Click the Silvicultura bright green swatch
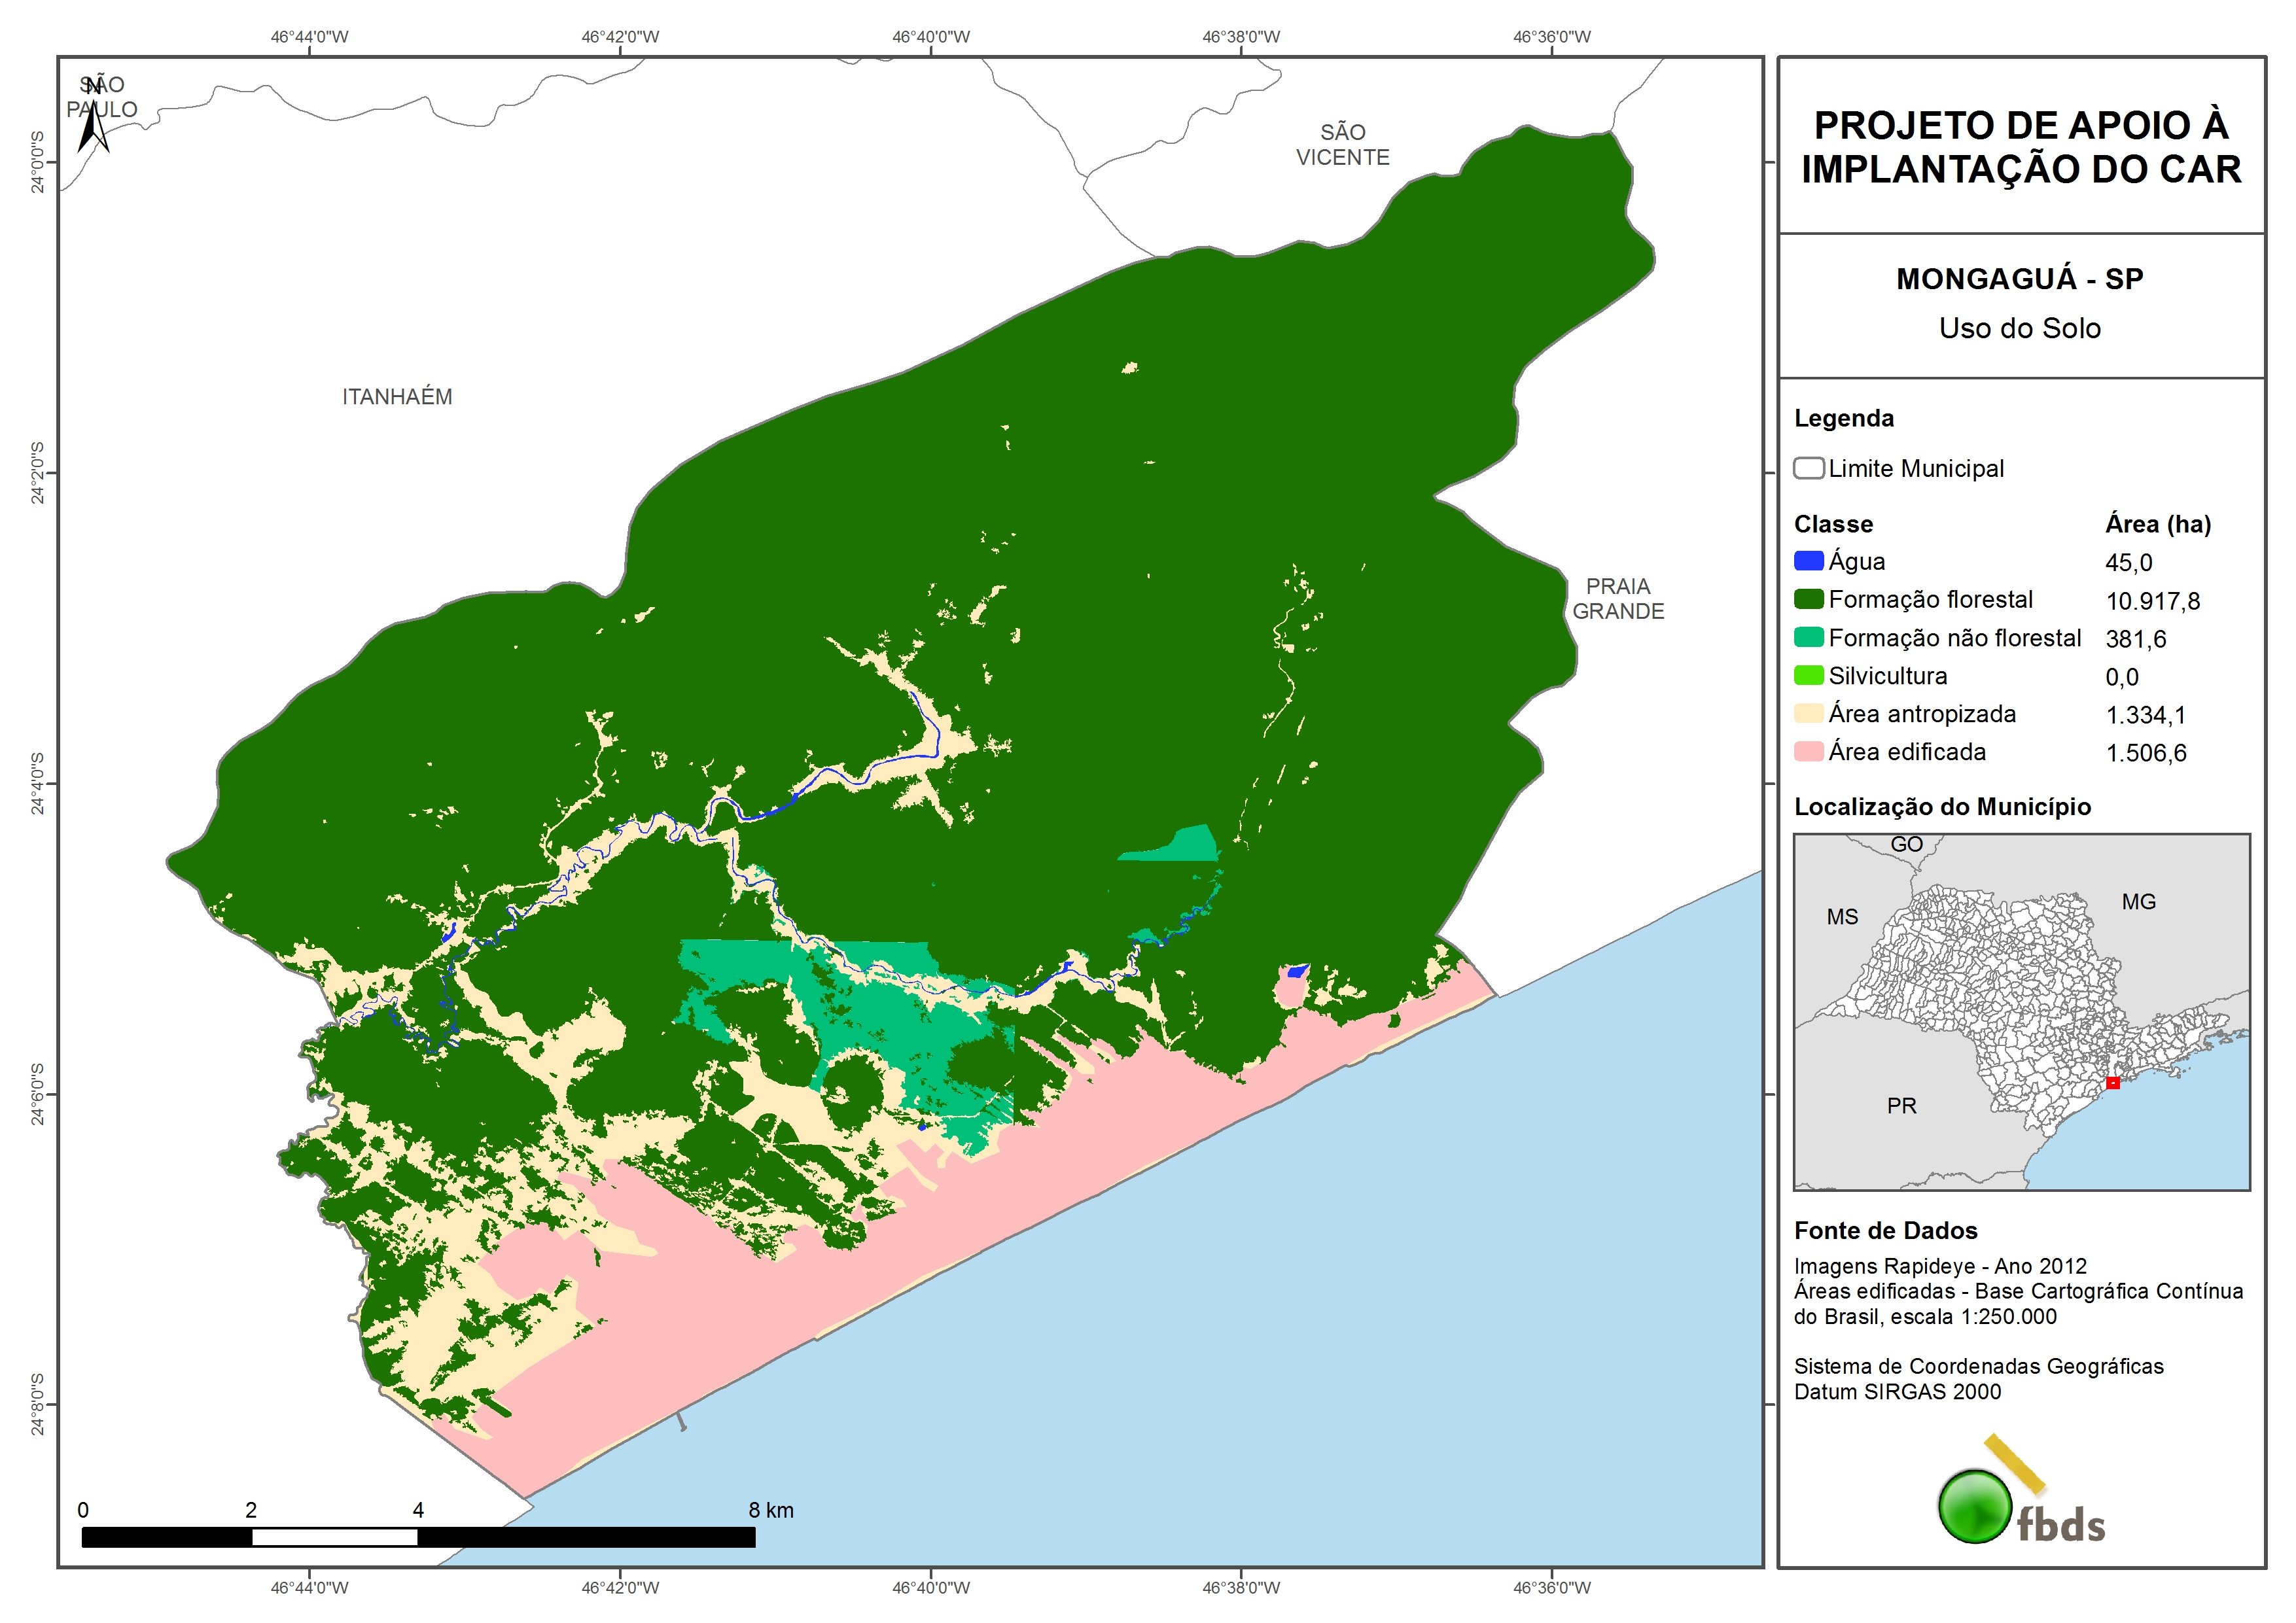This screenshot has height=1623, width=2296. [x=1808, y=675]
